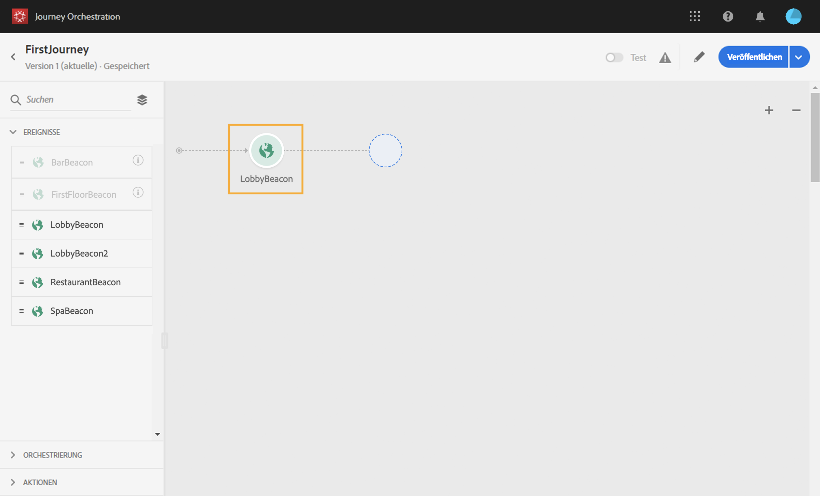Toggle the Test mode switch

[x=614, y=57]
